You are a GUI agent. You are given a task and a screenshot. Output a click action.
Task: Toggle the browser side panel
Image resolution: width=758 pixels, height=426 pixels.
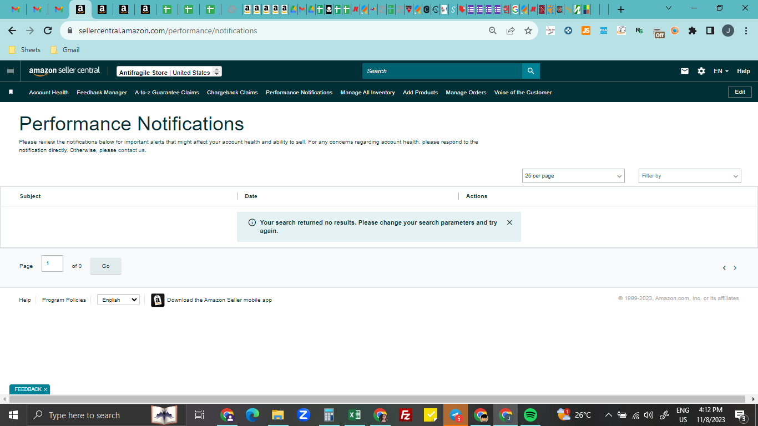pyautogui.click(x=710, y=31)
